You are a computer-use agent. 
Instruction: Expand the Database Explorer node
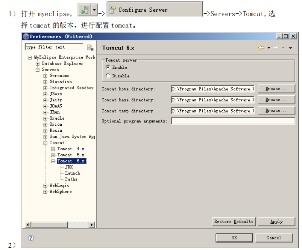tap(38, 64)
